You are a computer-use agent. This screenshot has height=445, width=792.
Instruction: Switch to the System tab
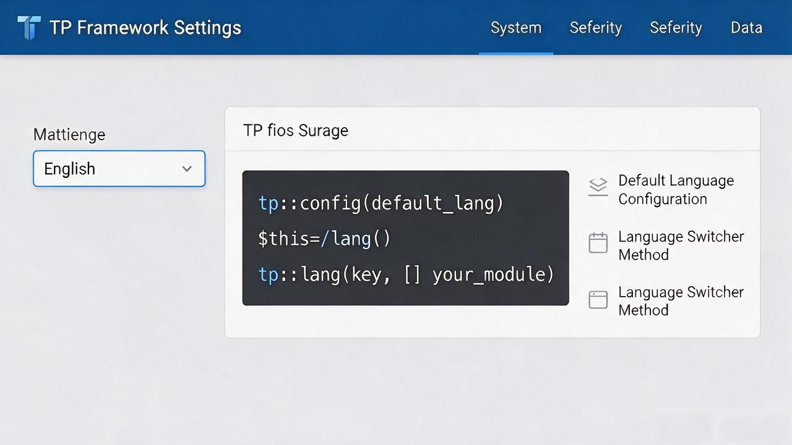516,27
